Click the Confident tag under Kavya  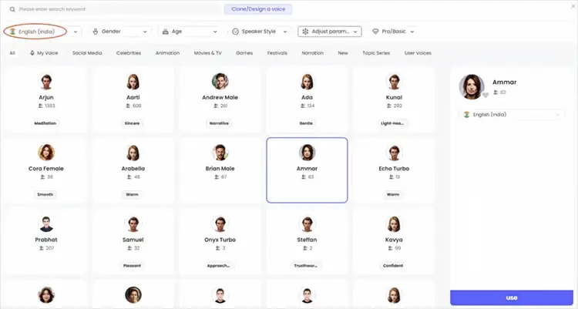coord(393,266)
